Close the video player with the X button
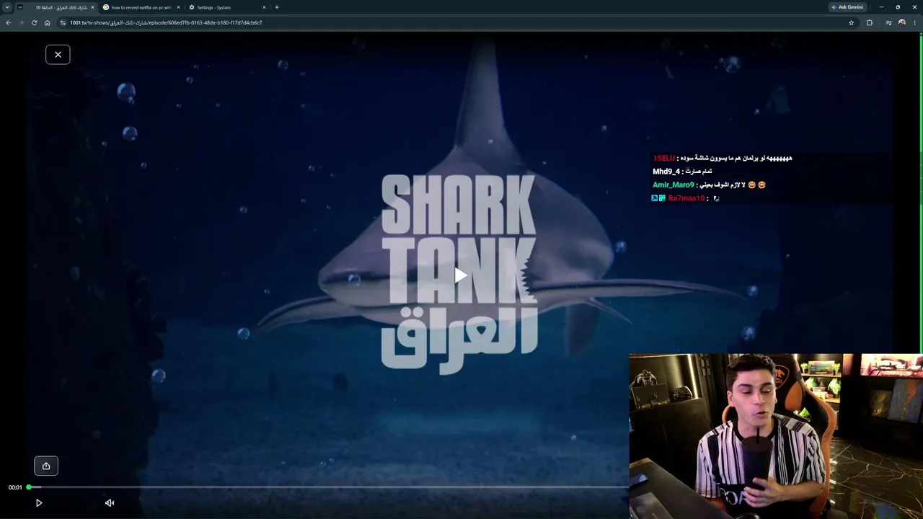Viewport: 923px width, 519px height. point(58,55)
